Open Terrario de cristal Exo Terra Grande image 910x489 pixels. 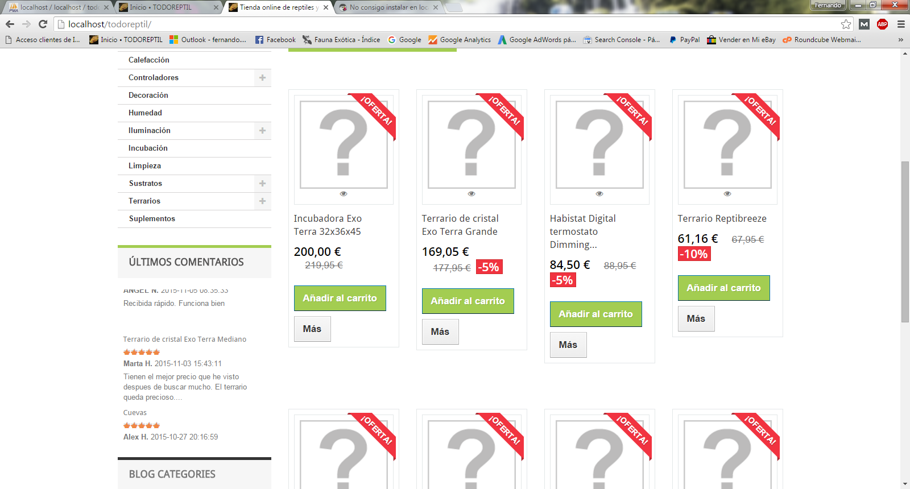pos(471,144)
